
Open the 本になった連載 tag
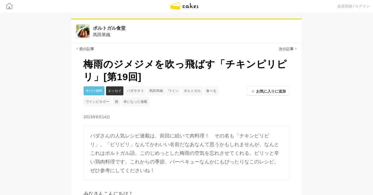click(135, 102)
